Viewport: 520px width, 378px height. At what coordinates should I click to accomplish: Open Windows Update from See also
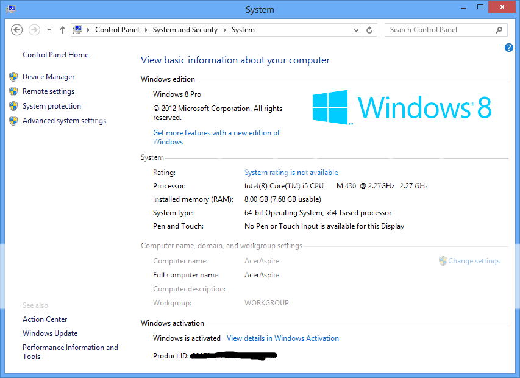(50, 333)
